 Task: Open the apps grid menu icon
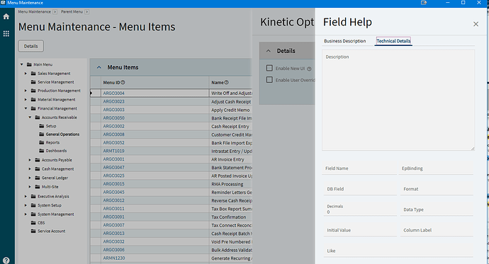(x=6, y=34)
